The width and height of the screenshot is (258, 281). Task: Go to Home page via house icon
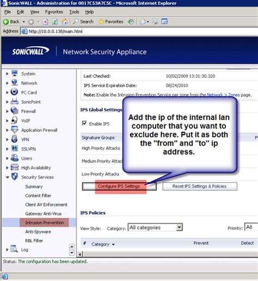64,22
